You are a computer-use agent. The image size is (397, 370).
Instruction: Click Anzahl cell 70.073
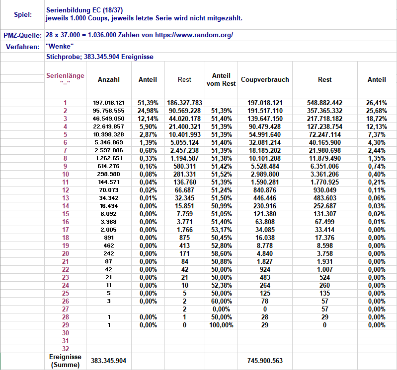click(109, 190)
